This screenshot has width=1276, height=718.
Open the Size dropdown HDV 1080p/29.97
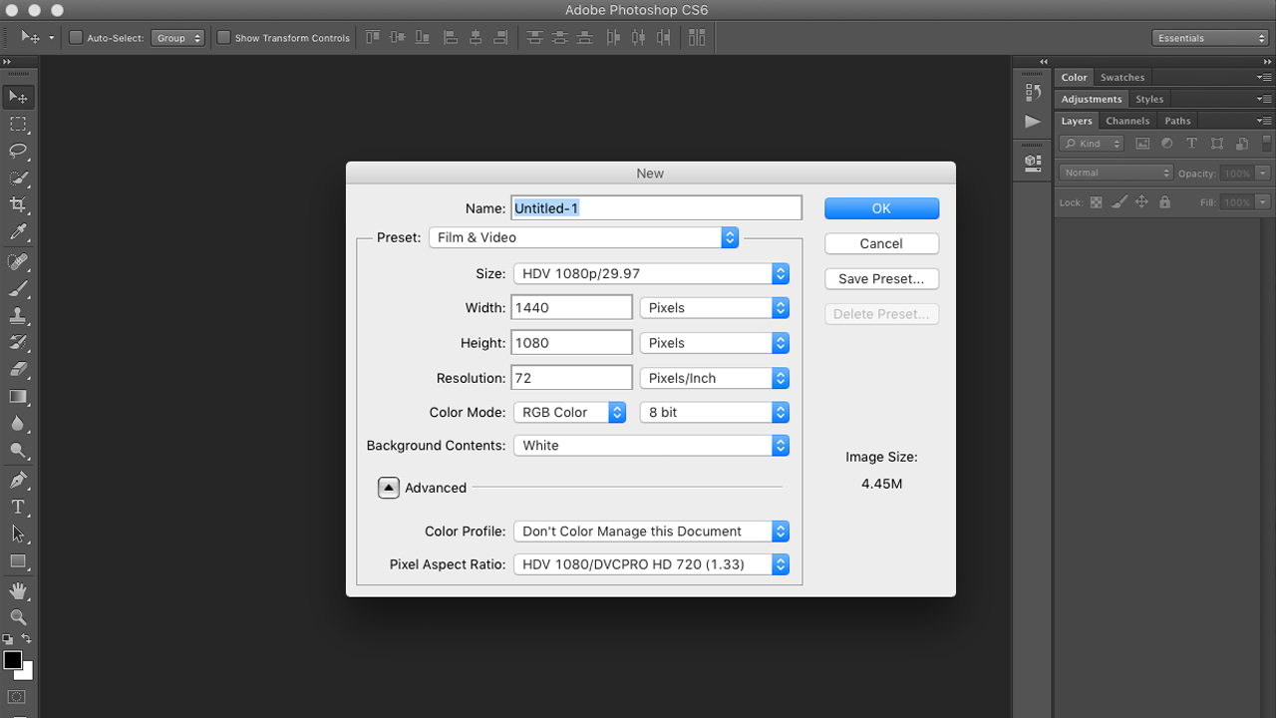click(x=651, y=273)
